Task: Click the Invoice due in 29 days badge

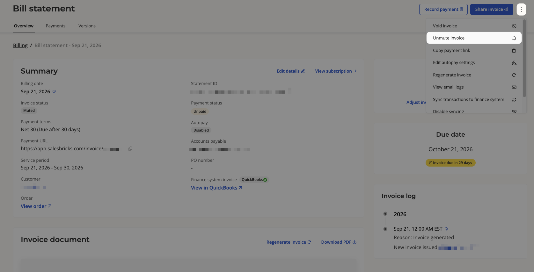Action: pyautogui.click(x=450, y=163)
